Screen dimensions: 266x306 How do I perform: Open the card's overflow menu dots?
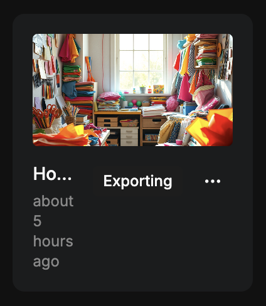[213, 181]
